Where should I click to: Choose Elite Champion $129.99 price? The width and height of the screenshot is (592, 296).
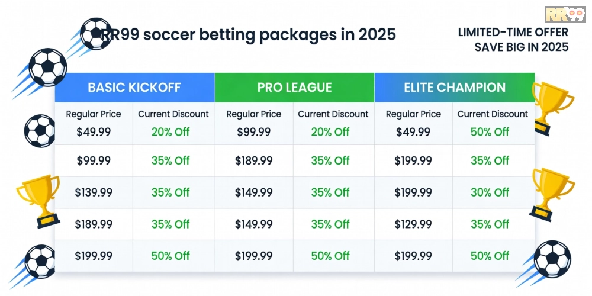coord(413,224)
